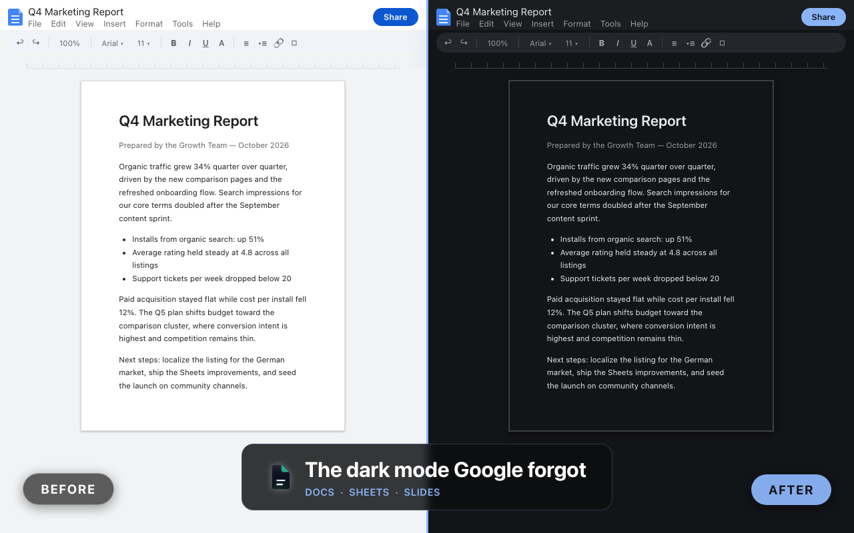
Task: Open the File menu in the light panel
Action: 35,24
